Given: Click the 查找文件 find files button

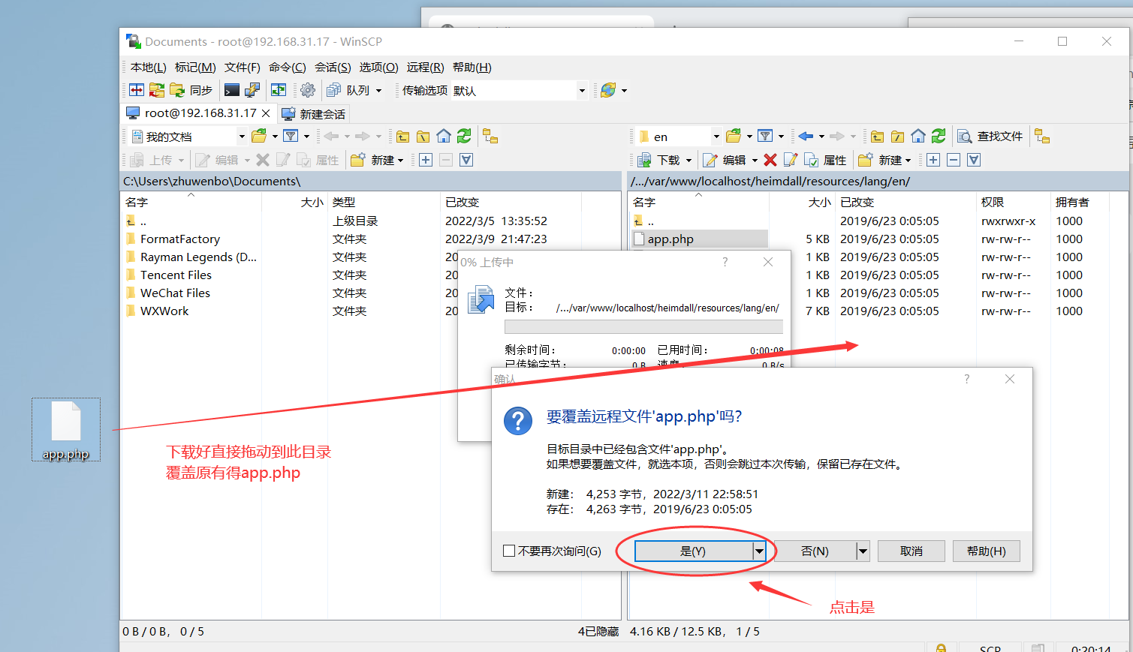Looking at the screenshot, I should pyautogui.click(x=991, y=136).
